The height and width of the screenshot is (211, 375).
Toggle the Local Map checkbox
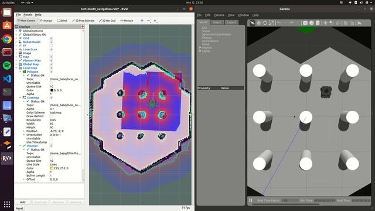[x=51, y=68]
